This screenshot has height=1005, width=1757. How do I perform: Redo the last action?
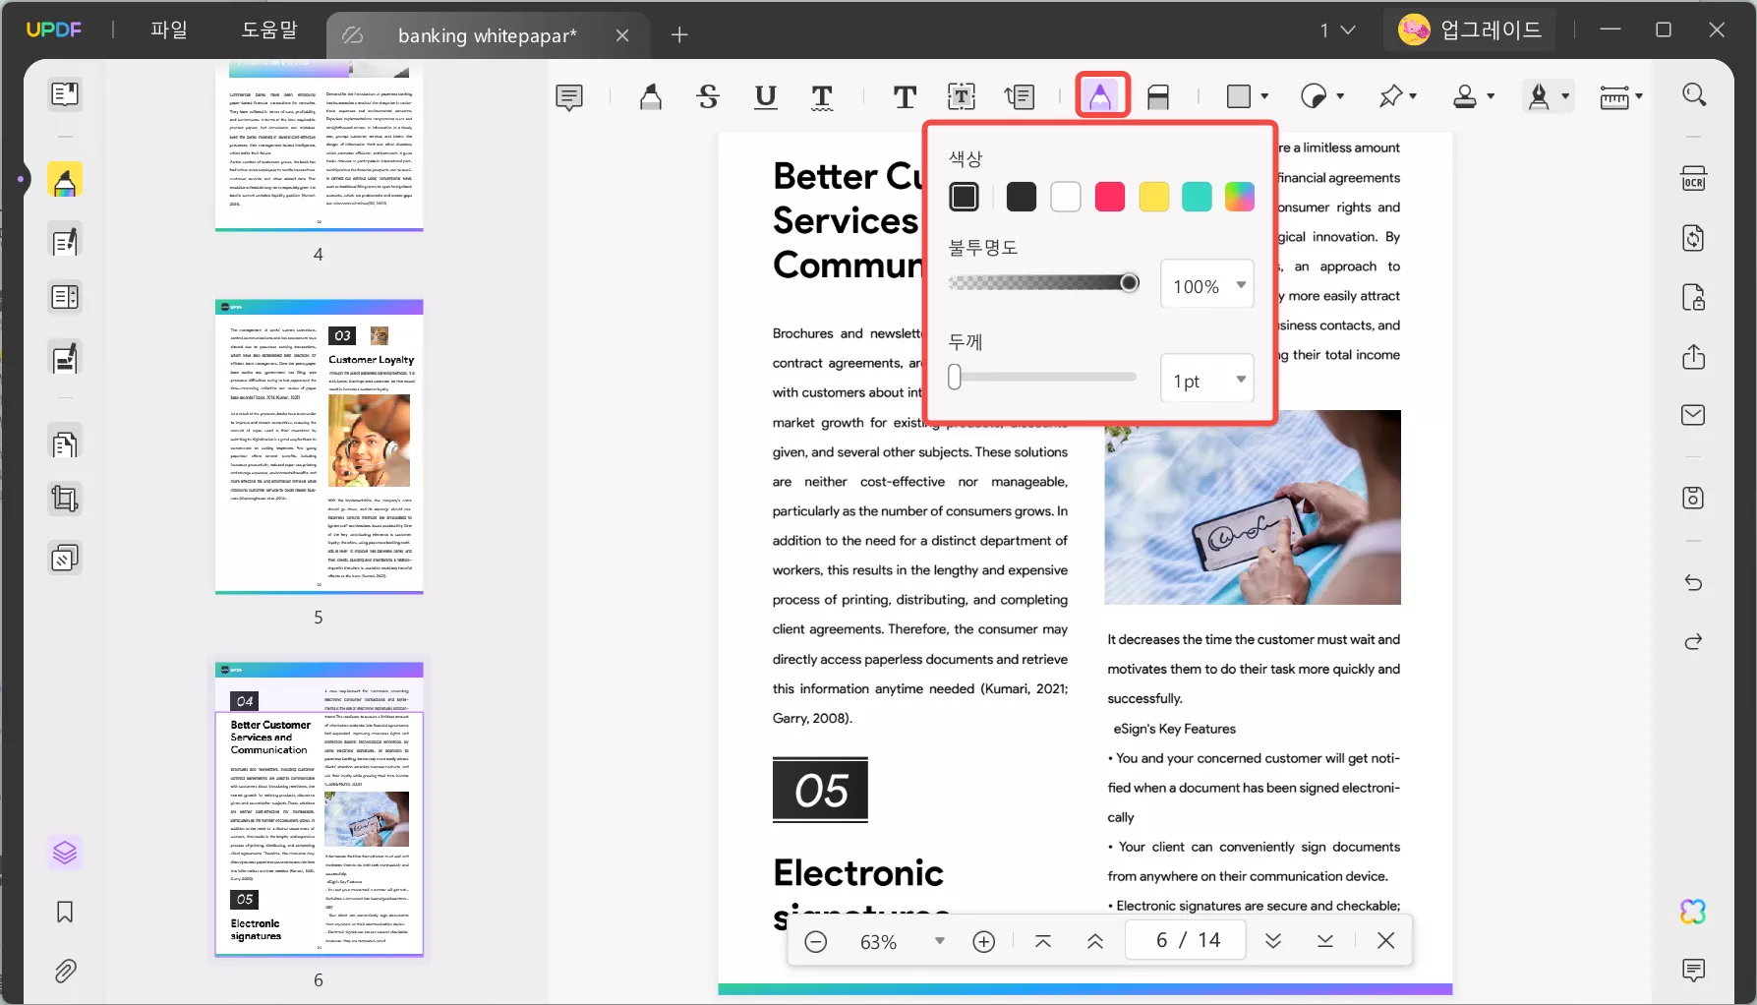1693,642
